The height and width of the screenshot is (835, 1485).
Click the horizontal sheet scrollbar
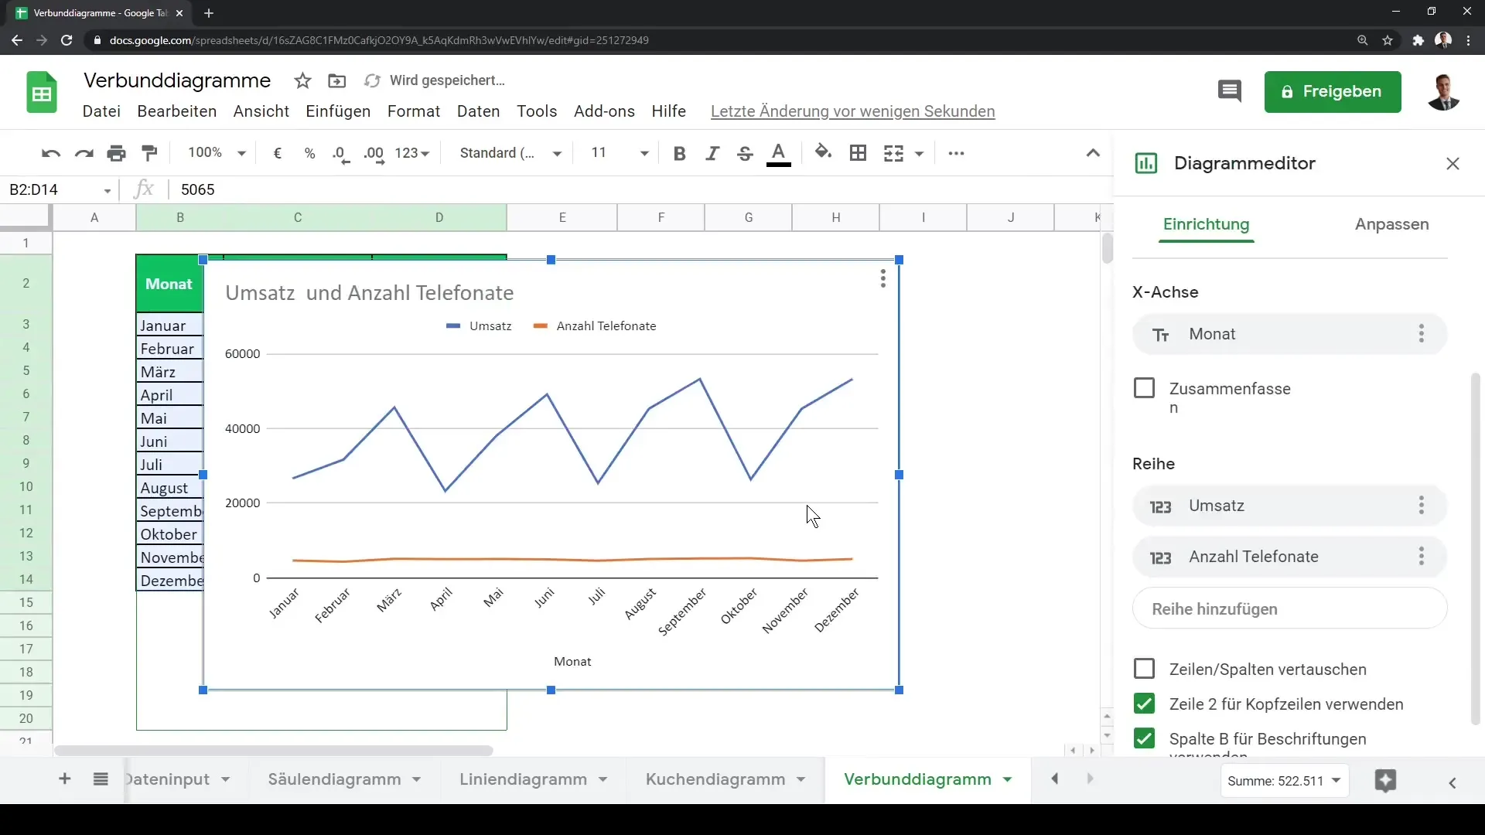274,751
